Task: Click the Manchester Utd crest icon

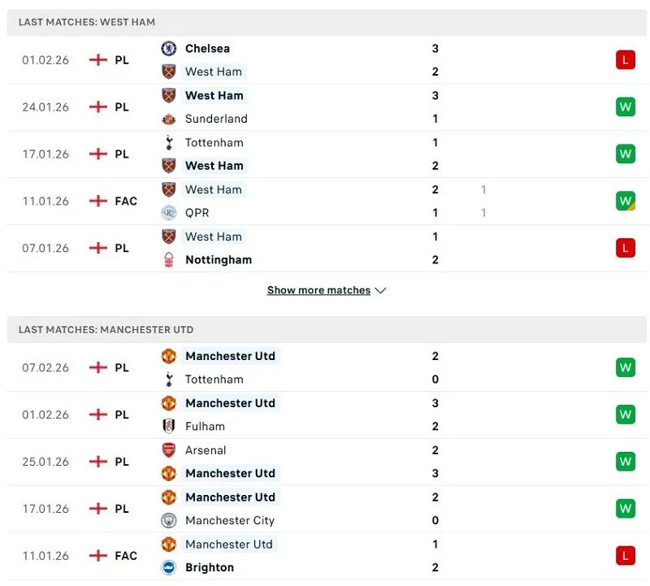Action: pyautogui.click(x=168, y=356)
